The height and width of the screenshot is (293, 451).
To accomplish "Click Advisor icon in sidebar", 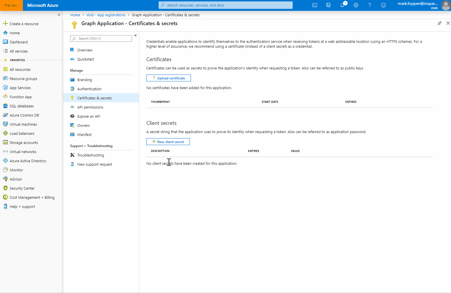I will pos(5,179).
